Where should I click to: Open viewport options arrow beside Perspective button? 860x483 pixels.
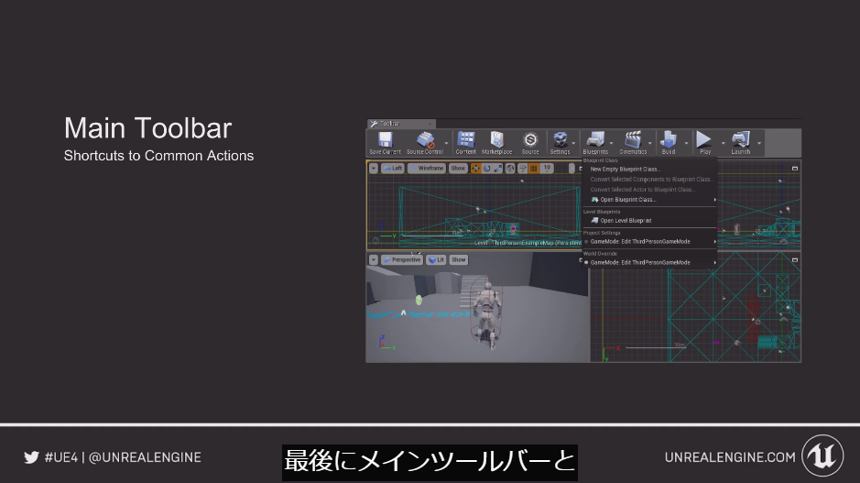374,260
